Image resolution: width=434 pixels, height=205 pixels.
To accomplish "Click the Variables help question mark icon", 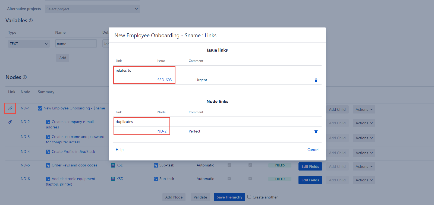I will (x=31, y=20).
